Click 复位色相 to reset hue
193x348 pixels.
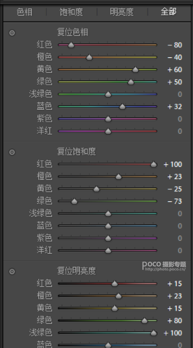coord(72,32)
